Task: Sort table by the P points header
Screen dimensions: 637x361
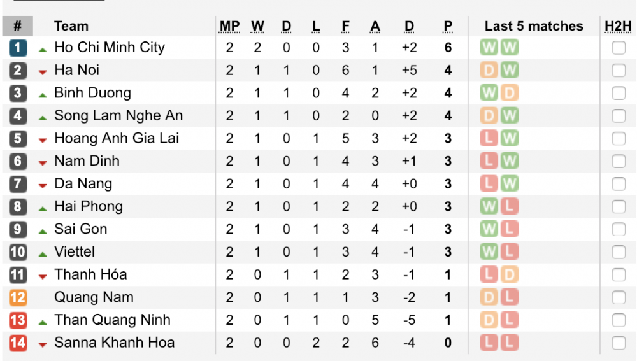Action: point(448,26)
